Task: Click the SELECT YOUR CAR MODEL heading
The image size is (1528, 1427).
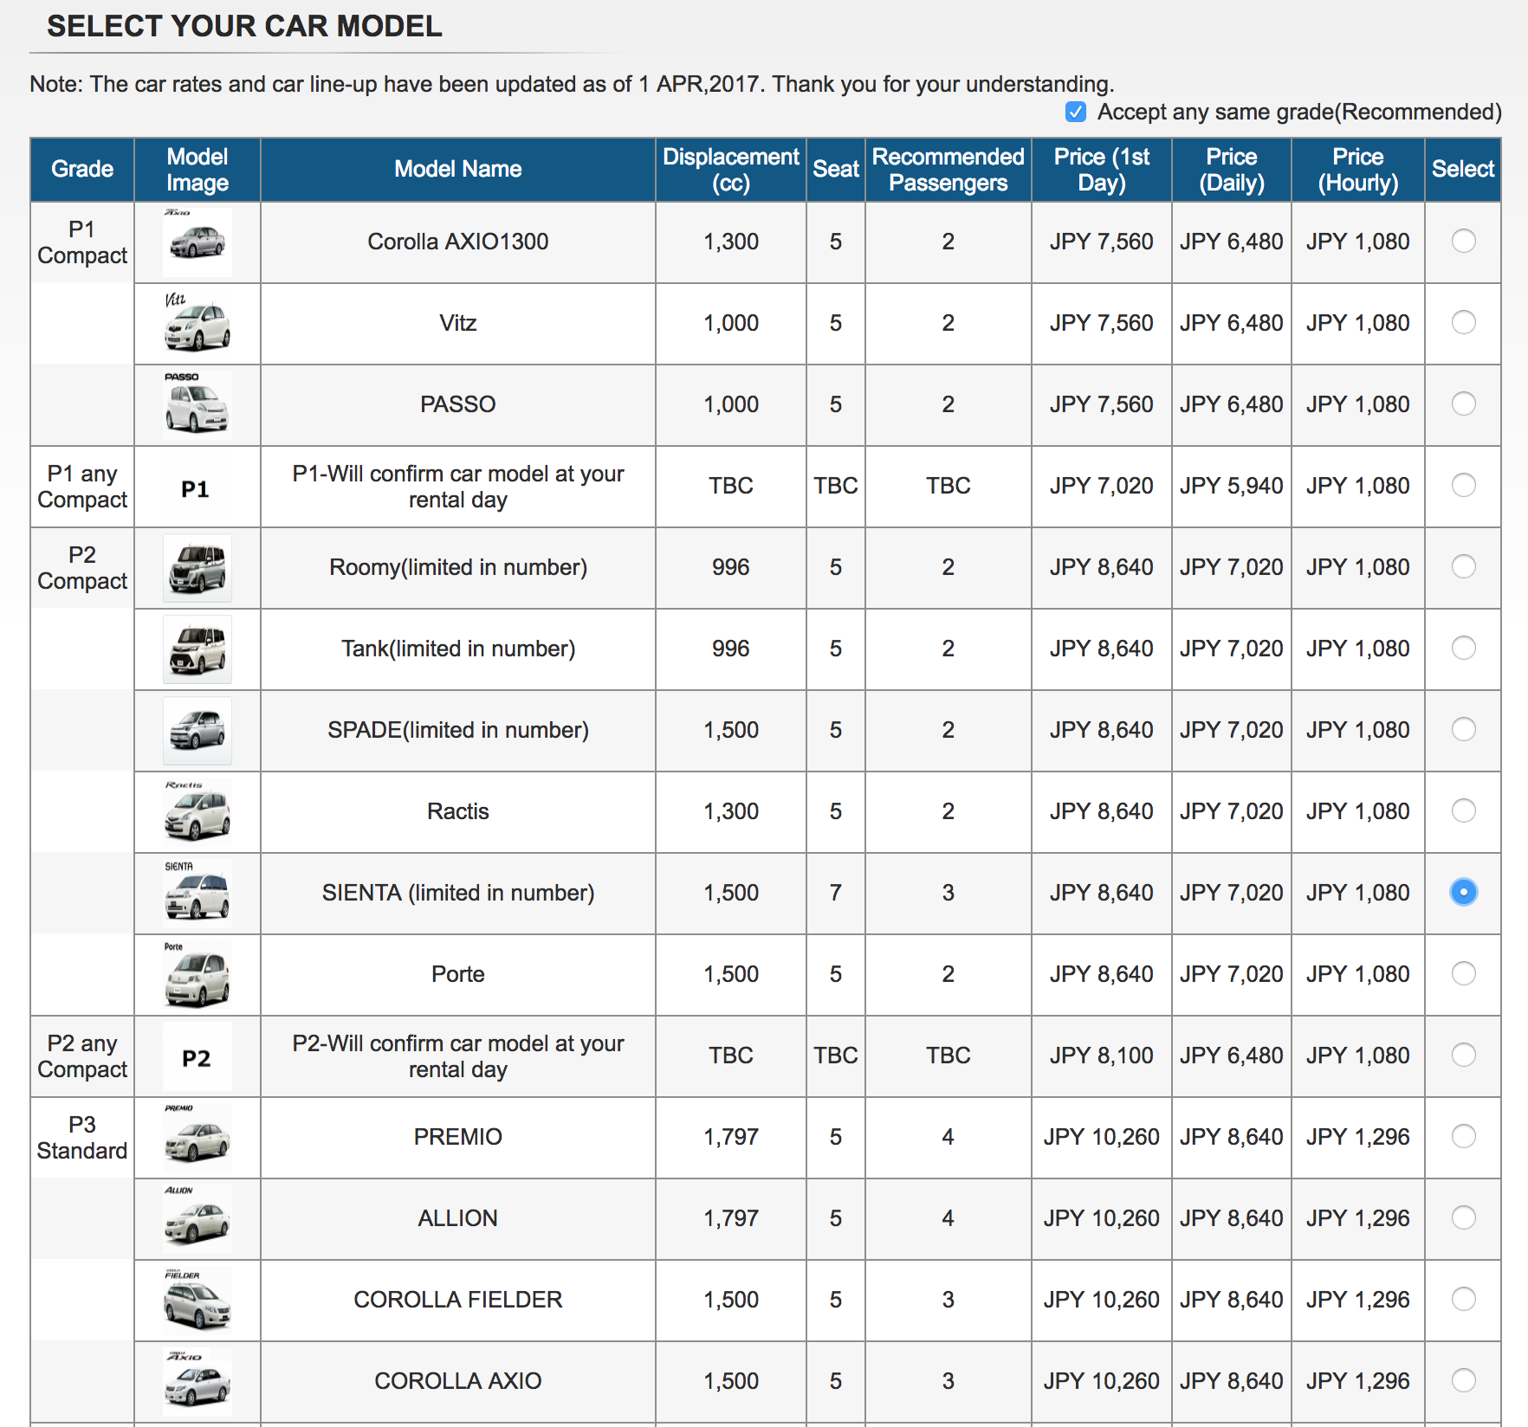Action: [244, 26]
